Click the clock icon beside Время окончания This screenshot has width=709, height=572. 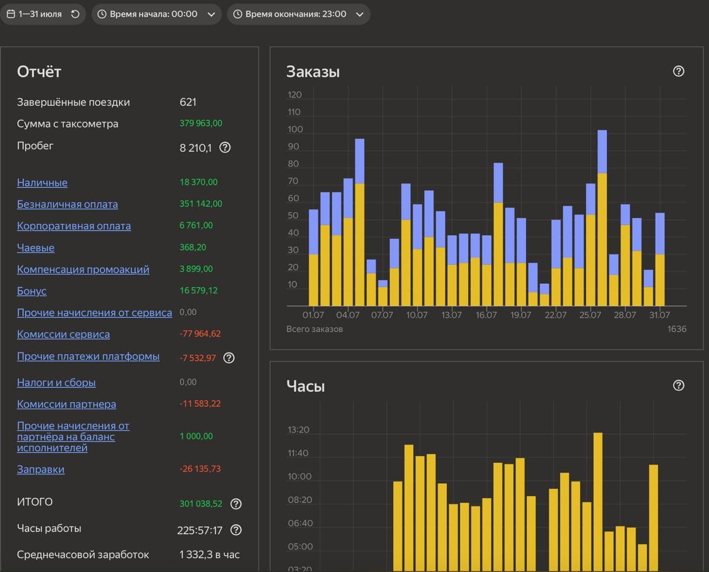click(238, 14)
